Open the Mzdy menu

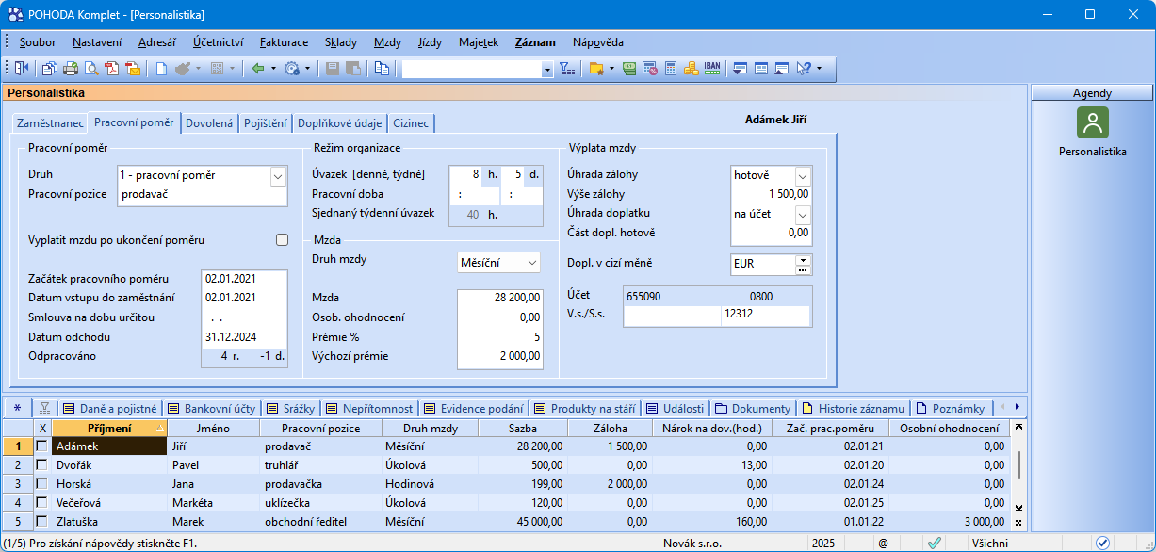point(387,42)
